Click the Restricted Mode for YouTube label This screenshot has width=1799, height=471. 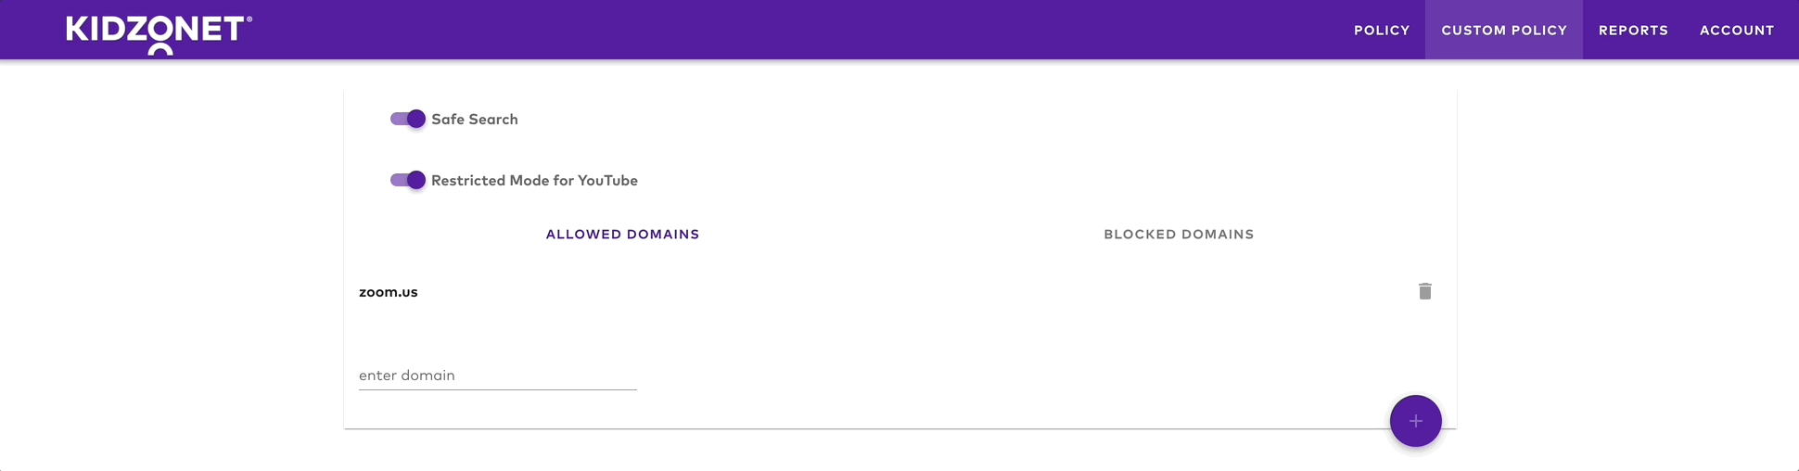pyautogui.click(x=534, y=181)
